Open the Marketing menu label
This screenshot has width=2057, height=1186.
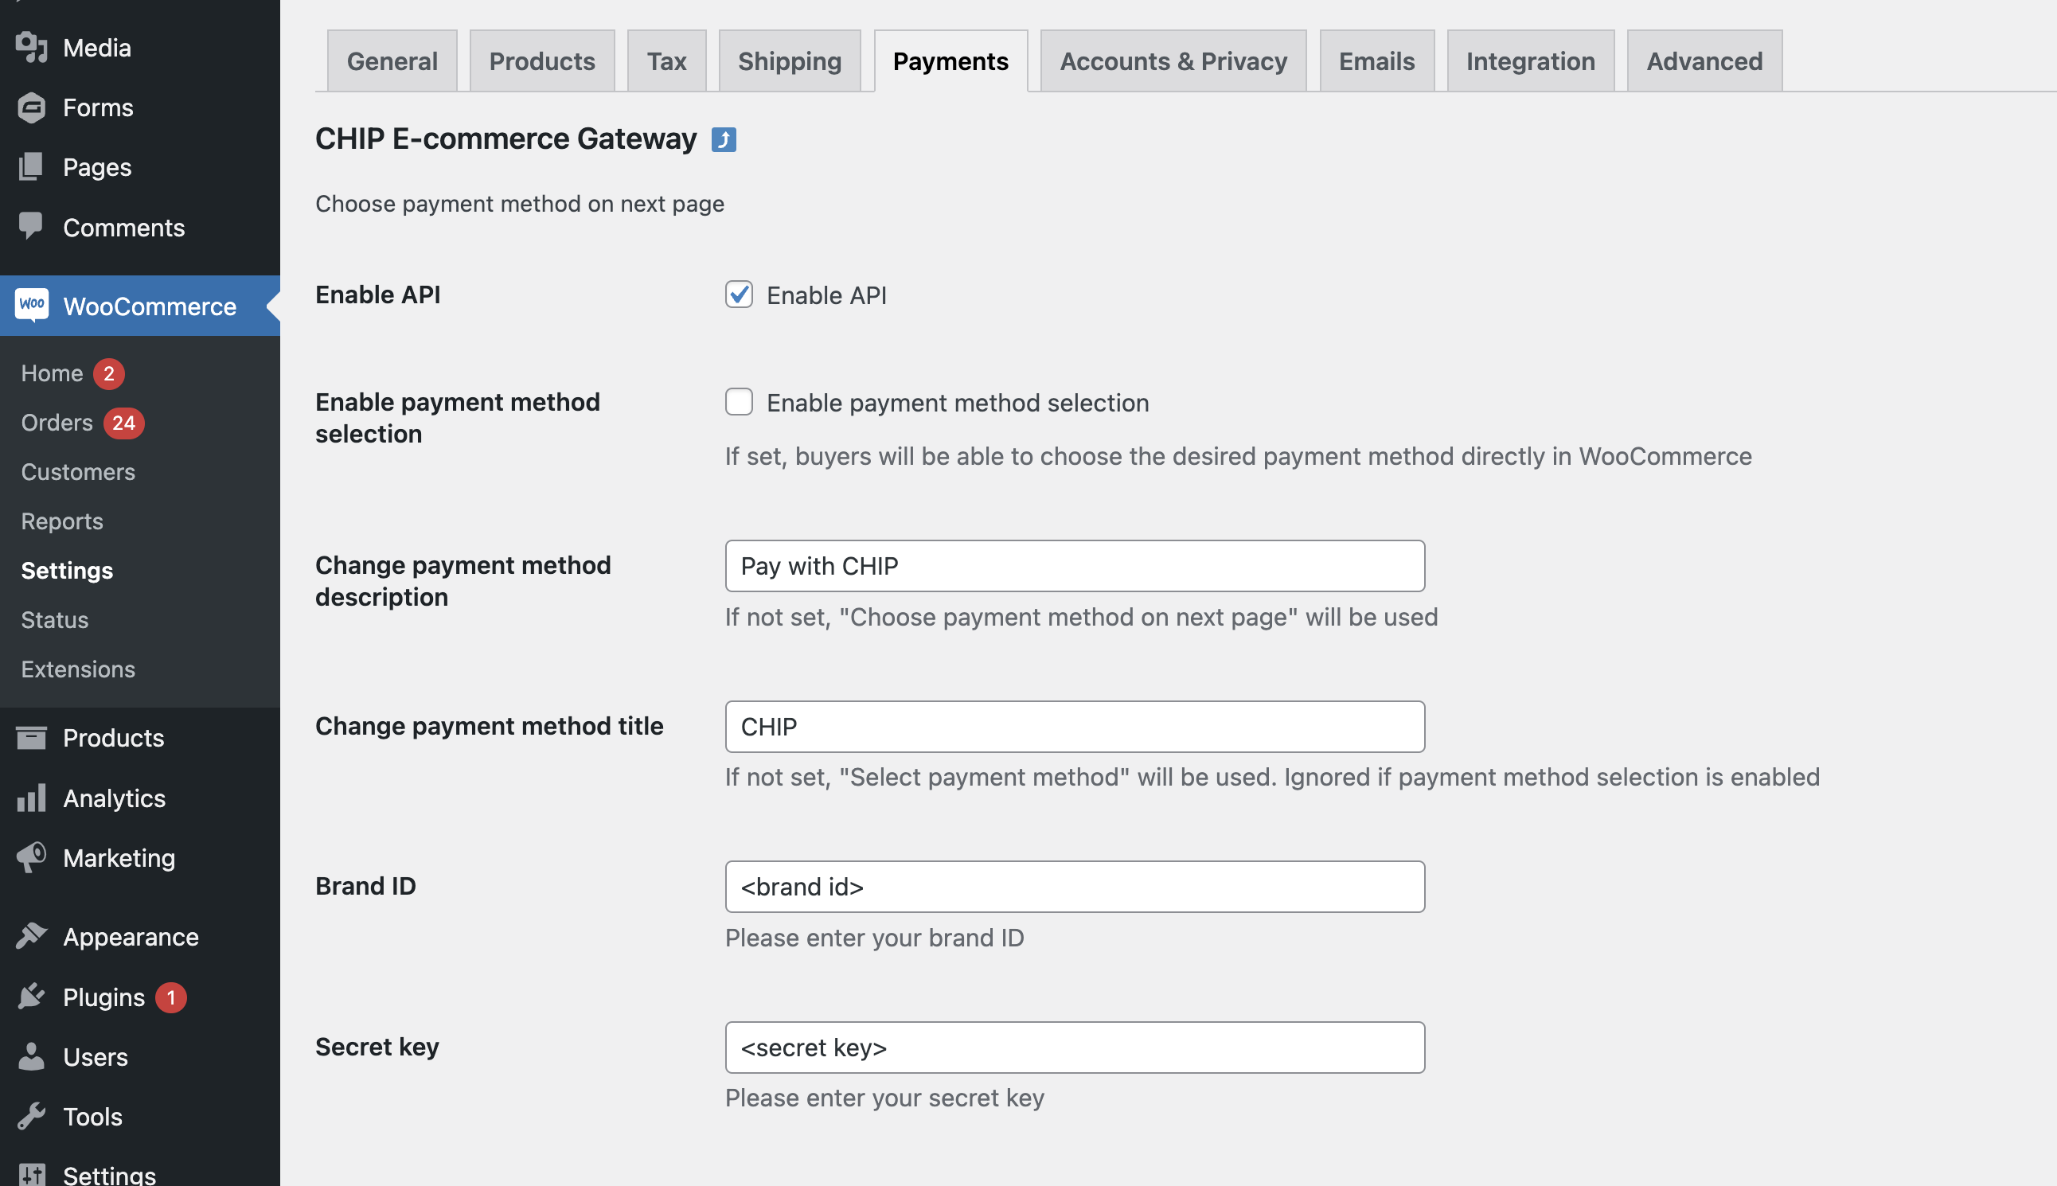coord(119,859)
